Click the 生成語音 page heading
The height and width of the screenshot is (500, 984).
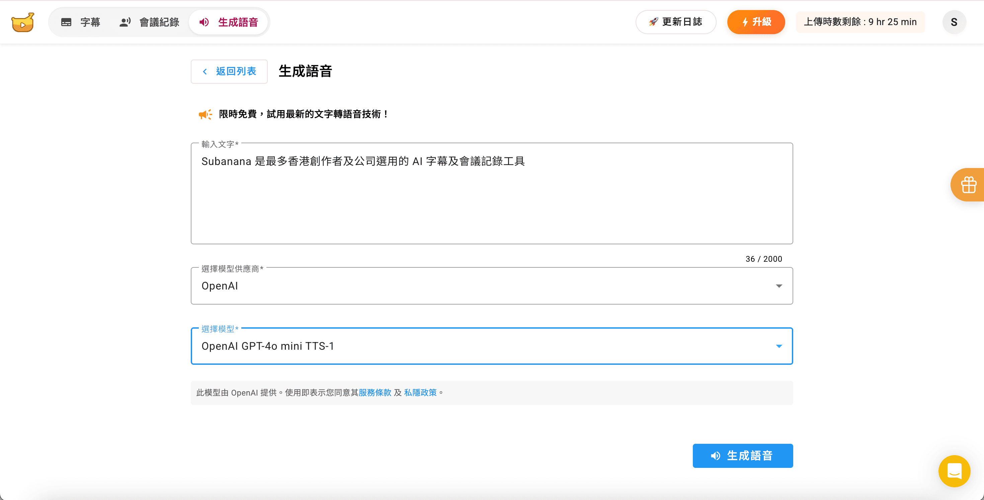click(x=305, y=71)
